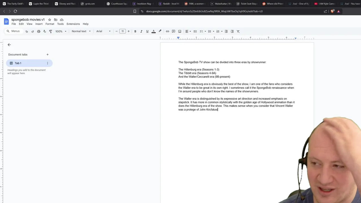Open checklist menu dropdown arrow
This screenshot has height=203, width=361.
coord(205,31)
